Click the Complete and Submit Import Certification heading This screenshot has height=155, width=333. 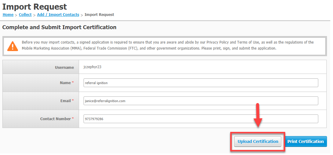pyautogui.click(x=59, y=27)
